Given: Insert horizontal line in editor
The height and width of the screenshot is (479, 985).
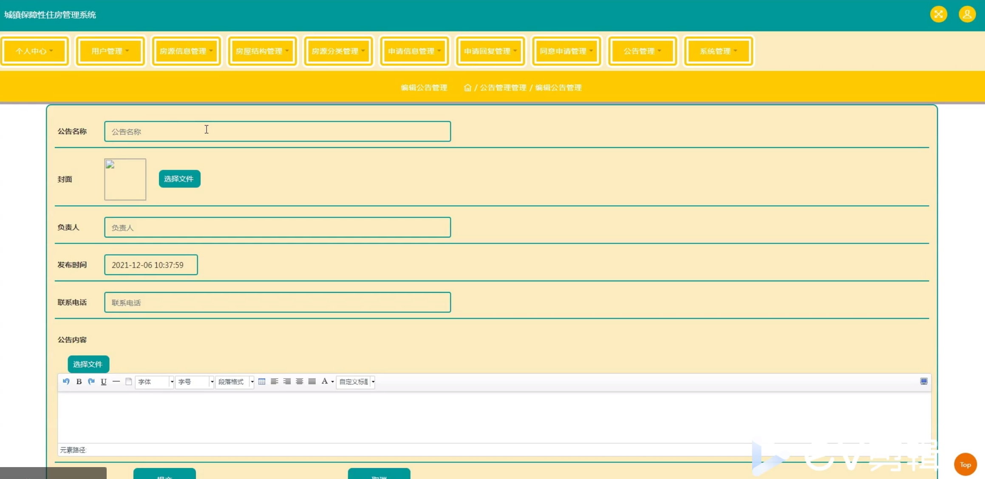Looking at the screenshot, I should [116, 381].
